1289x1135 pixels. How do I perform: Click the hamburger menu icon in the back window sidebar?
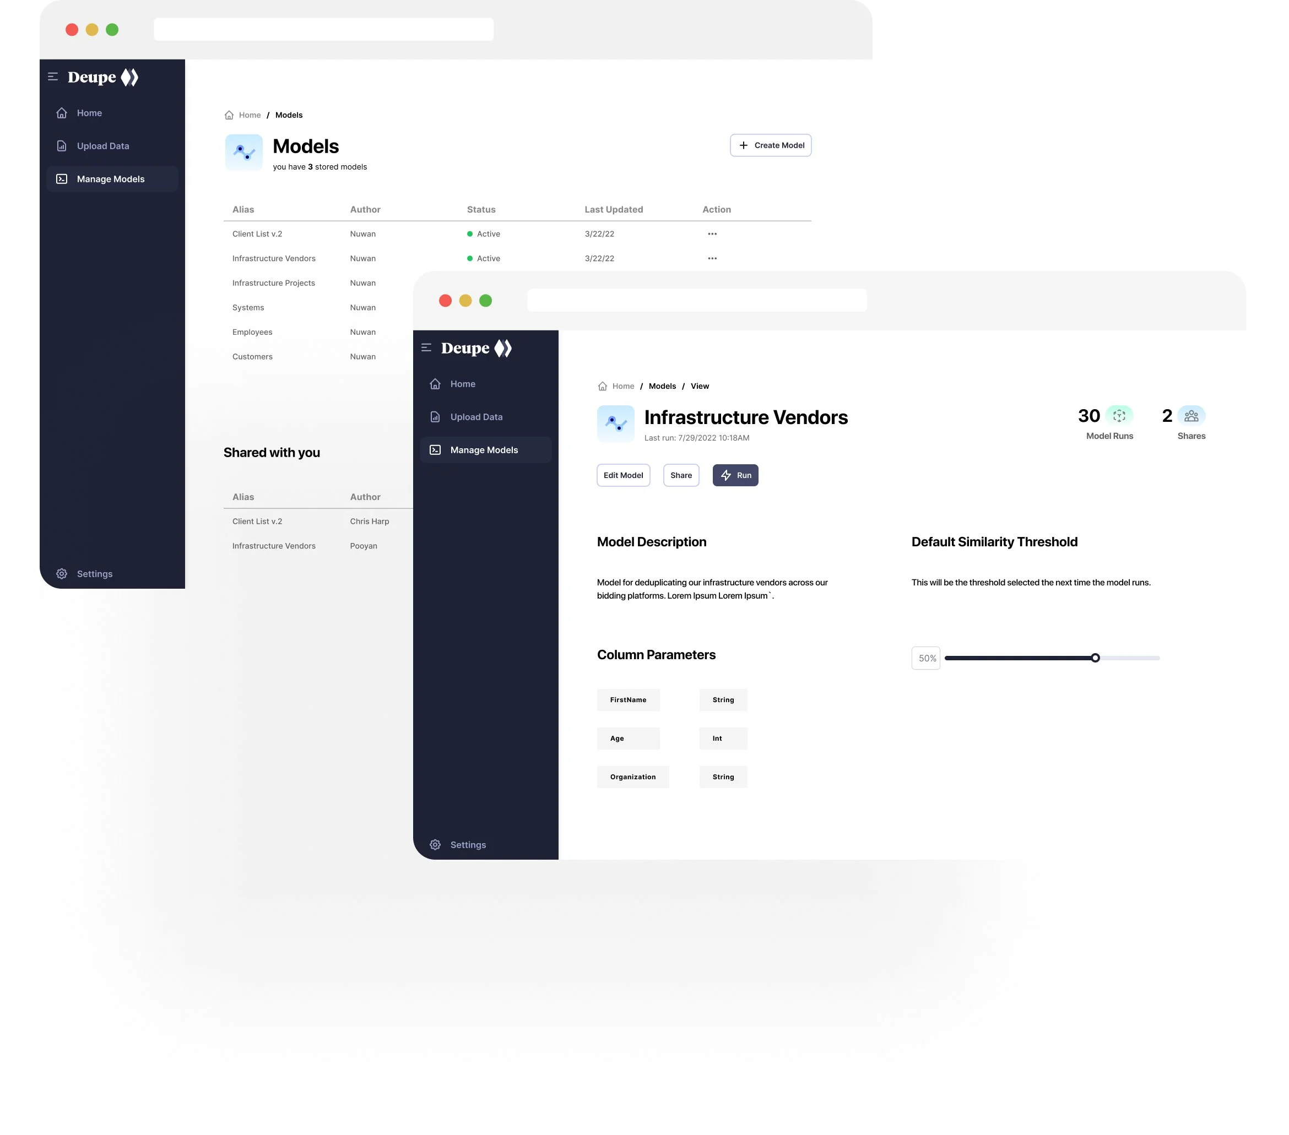[53, 77]
